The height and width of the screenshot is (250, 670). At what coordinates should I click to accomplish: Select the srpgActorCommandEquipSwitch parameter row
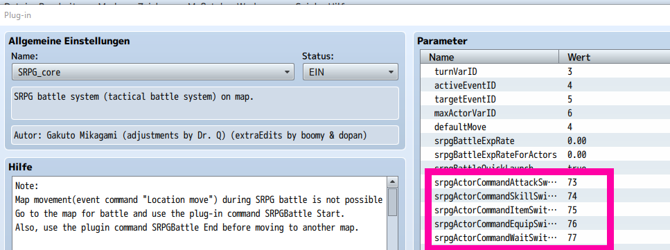[545, 224]
